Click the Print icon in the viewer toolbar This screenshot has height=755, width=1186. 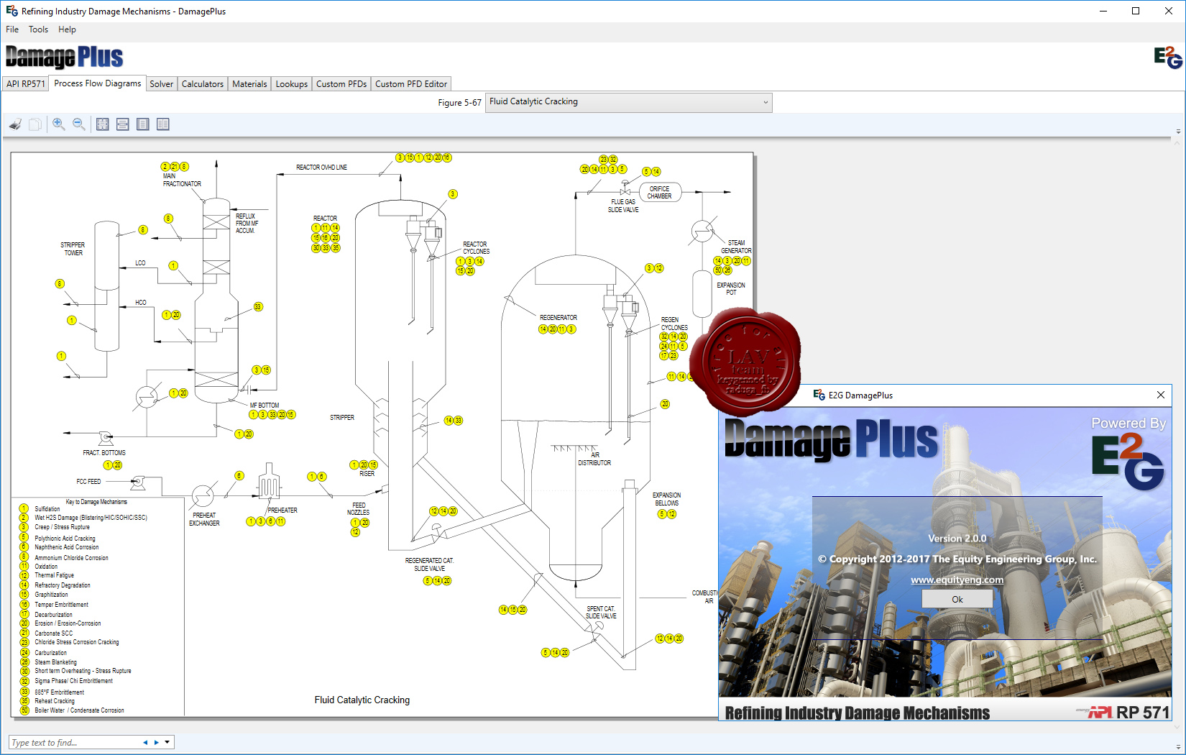15,124
